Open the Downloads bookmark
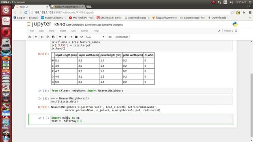Screen dimensions: 253x142 point(217,18)
